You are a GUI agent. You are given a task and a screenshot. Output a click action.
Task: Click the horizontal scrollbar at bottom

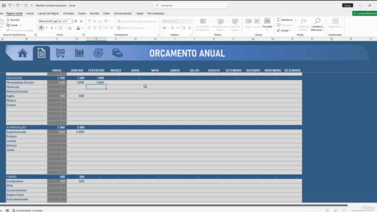point(174,206)
